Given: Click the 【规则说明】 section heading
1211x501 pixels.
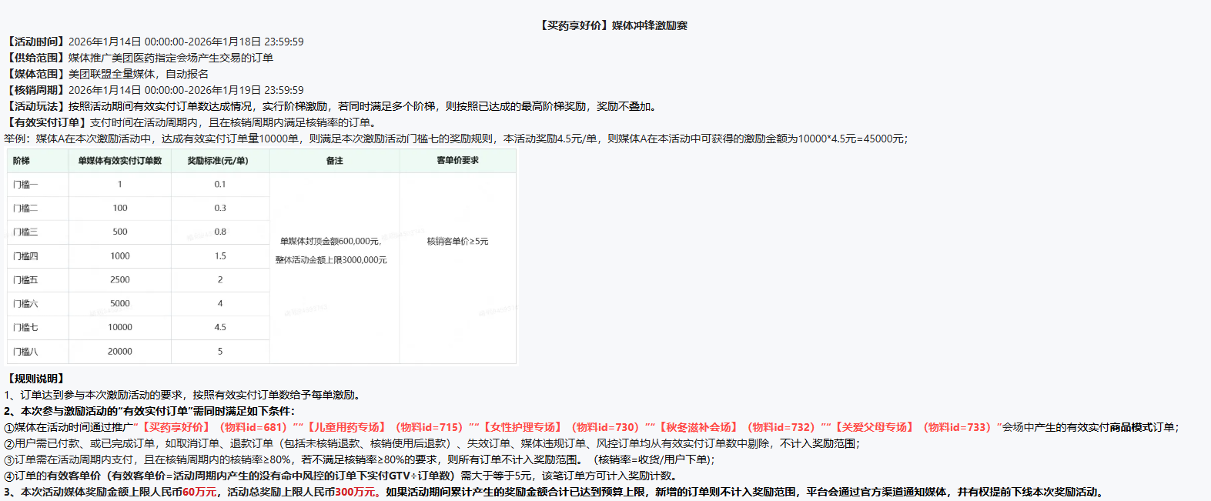Looking at the screenshot, I should tap(36, 379).
